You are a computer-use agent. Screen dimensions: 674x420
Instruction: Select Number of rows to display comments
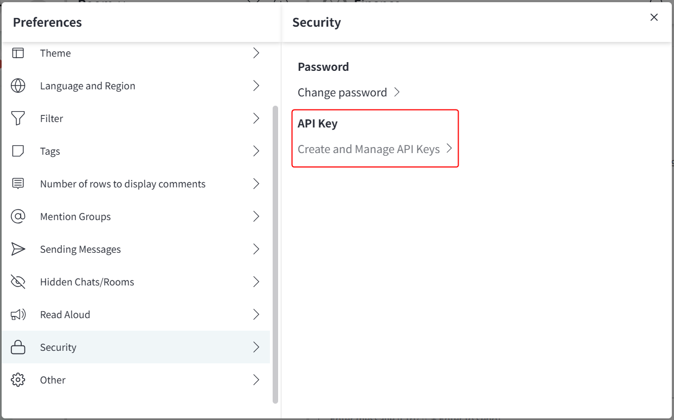[x=135, y=184]
